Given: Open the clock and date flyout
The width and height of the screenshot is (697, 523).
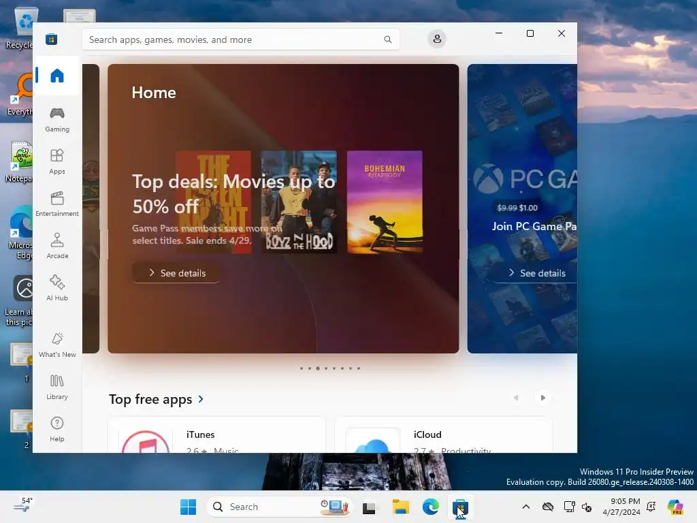Looking at the screenshot, I should click(621, 507).
